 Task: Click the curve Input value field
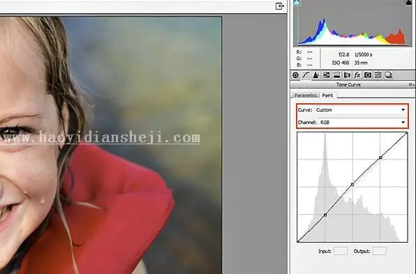[341, 251]
